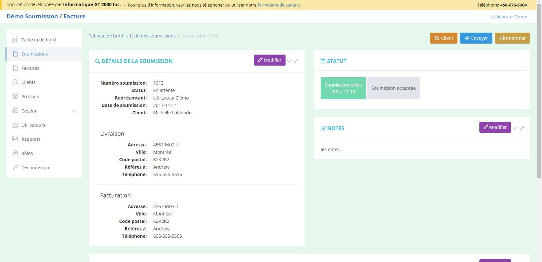Expand the Notes panel to fullscreen
This screenshot has width=542, height=262.
(x=522, y=128)
